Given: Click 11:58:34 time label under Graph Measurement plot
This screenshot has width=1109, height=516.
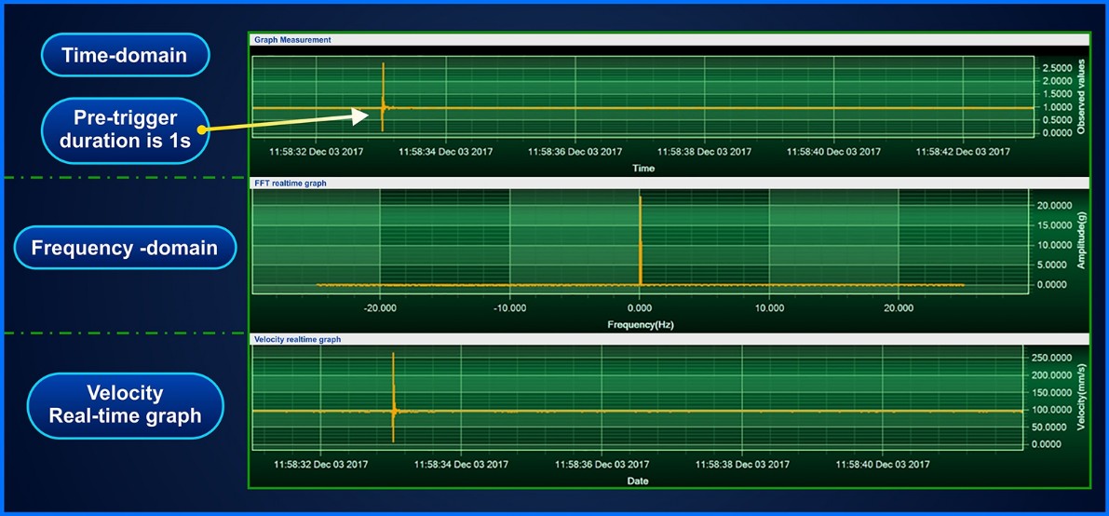Looking at the screenshot, I should 446,152.
